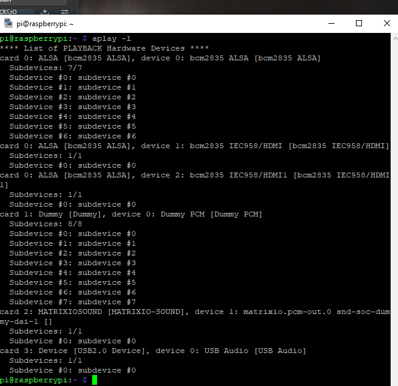
Task: Click the terminal's vertical scrollbar track
Action: [394, 207]
